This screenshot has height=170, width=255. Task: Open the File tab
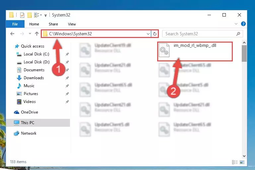(x=15, y=24)
